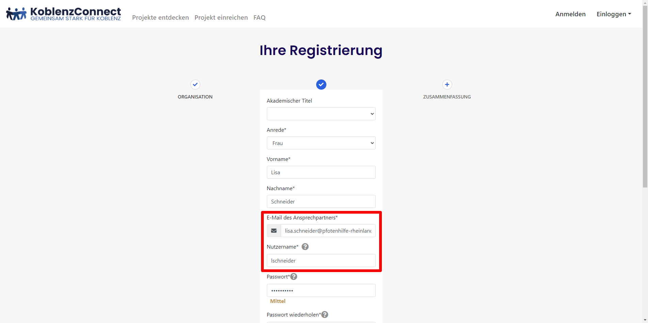Click the KoblenzConnect logo

point(64,14)
